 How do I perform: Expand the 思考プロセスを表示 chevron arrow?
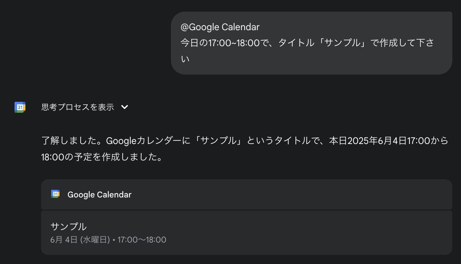[x=125, y=107]
